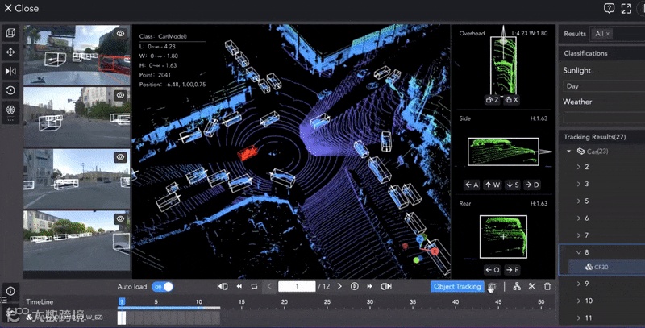Click the trash delete icon

(547, 286)
